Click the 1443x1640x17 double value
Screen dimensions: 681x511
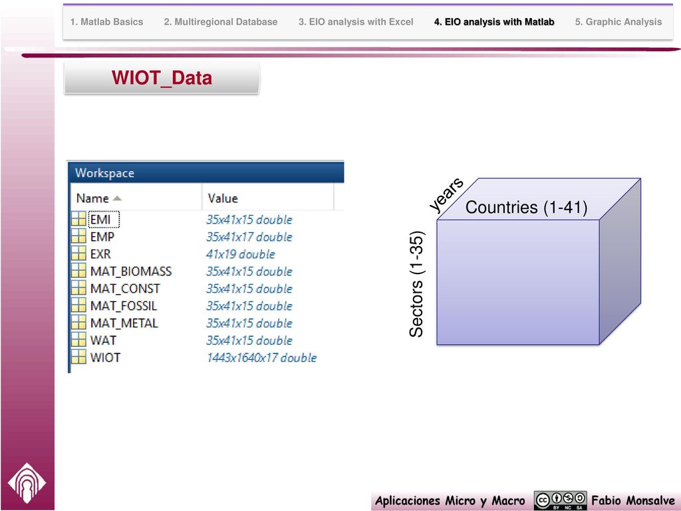click(x=262, y=357)
